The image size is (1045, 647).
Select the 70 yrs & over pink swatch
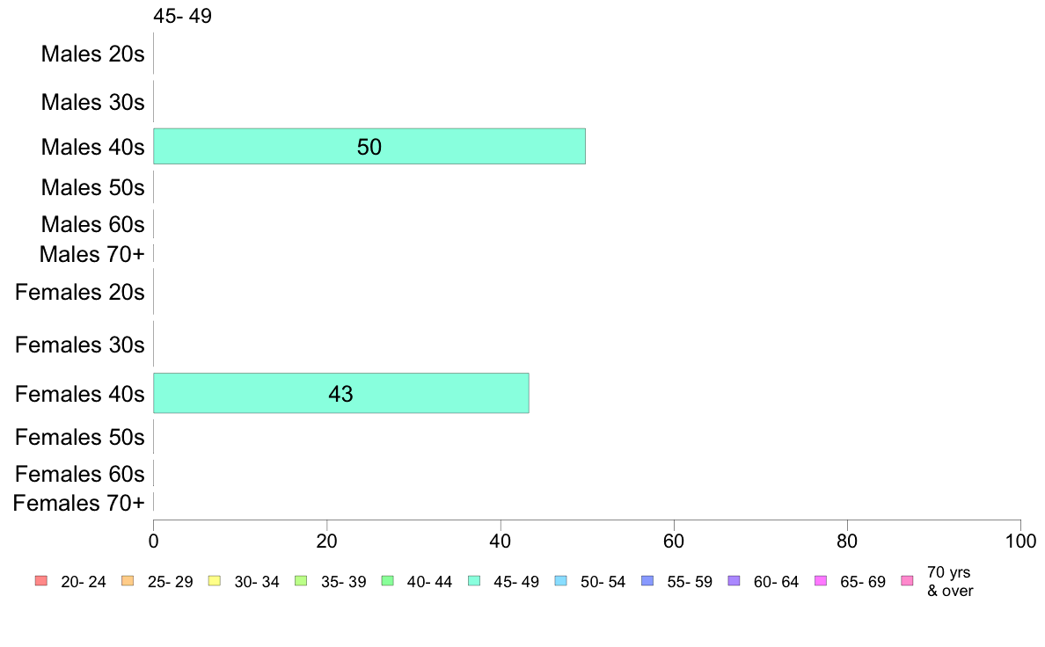click(908, 581)
